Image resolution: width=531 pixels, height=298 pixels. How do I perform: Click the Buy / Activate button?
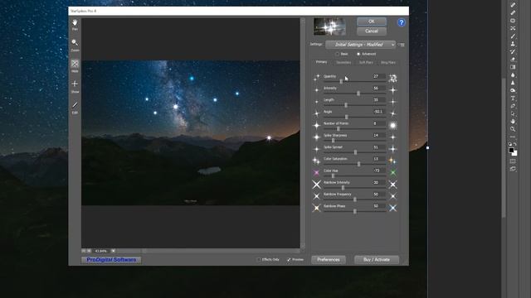377,259
